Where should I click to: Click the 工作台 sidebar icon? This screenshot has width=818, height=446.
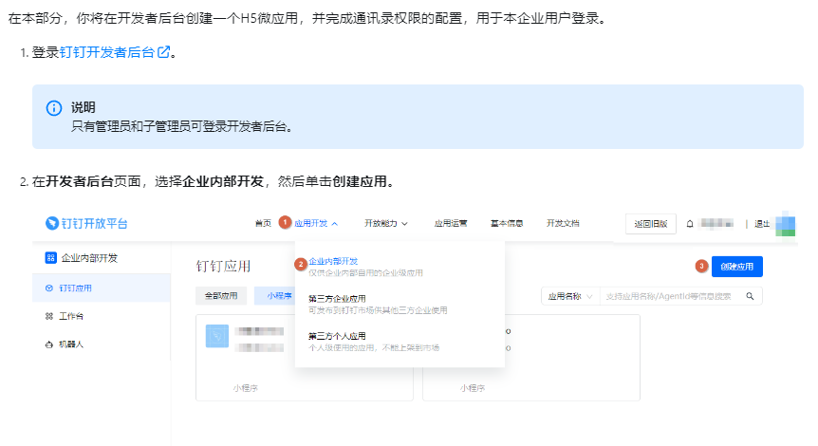pyautogui.click(x=49, y=316)
